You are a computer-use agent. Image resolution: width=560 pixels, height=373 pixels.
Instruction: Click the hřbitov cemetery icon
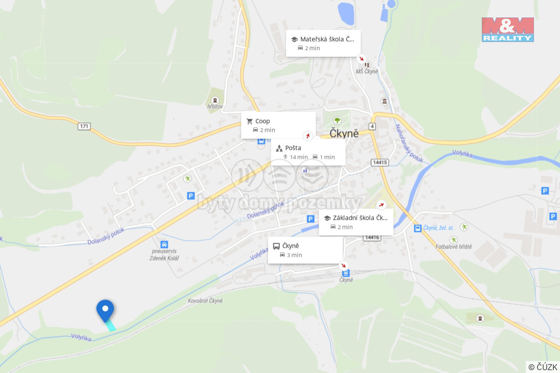[215, 100]
